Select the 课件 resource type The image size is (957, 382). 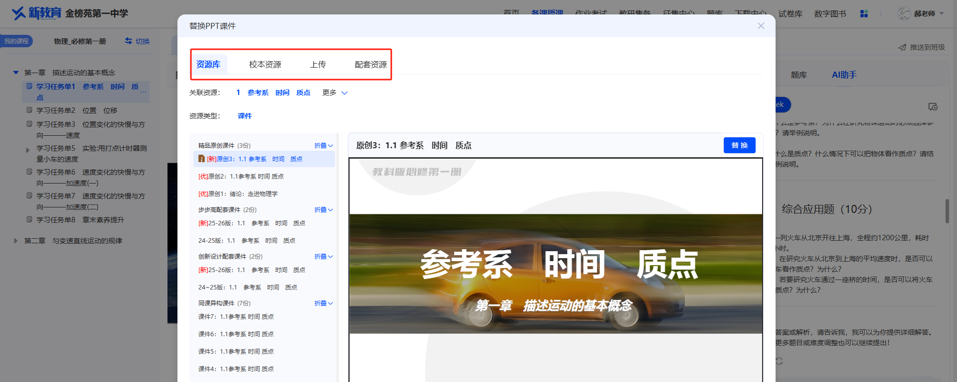245,116
